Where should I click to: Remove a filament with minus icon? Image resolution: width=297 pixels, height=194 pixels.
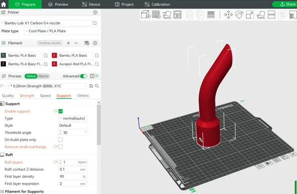76,43
